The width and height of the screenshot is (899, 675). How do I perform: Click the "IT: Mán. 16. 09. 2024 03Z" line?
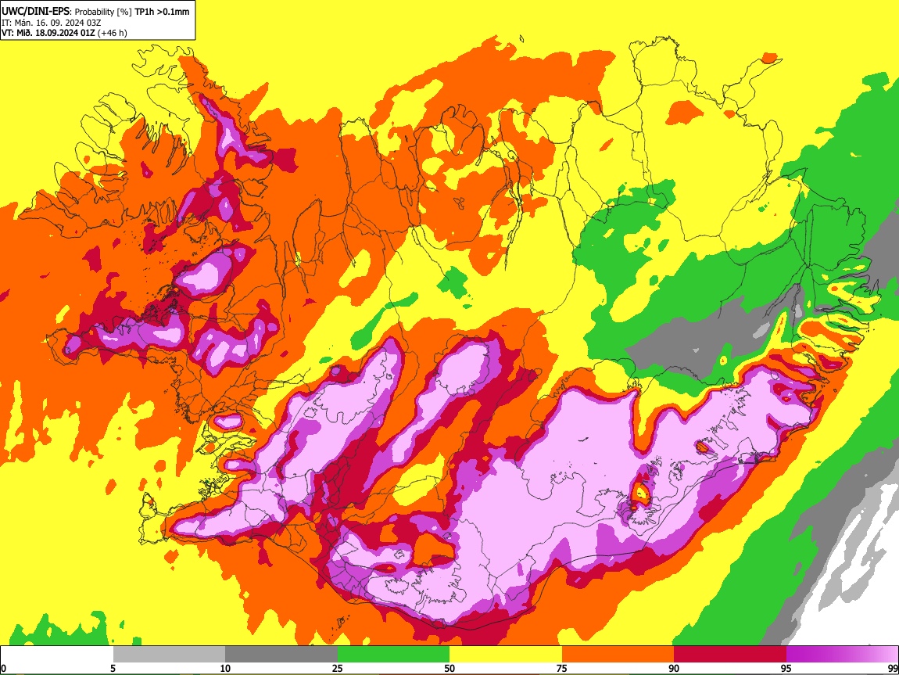click(x=51, y=23)
